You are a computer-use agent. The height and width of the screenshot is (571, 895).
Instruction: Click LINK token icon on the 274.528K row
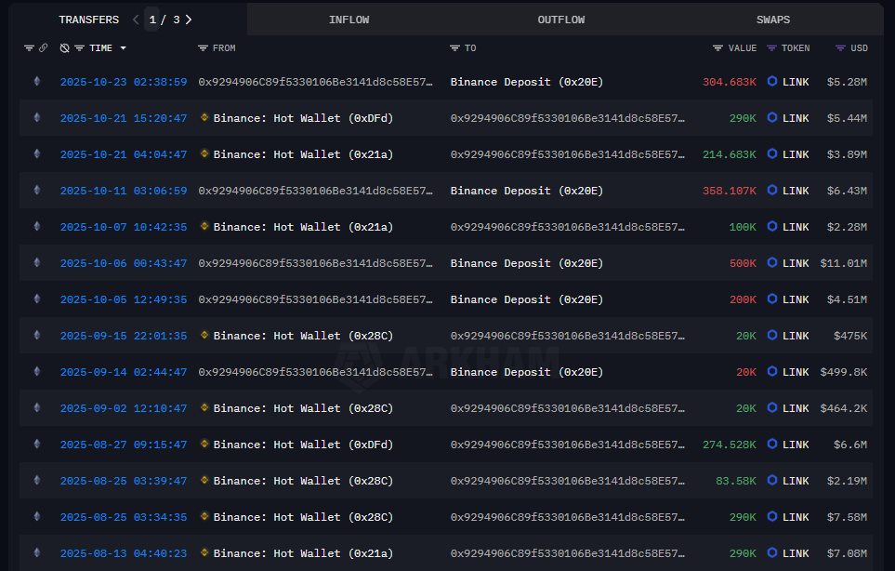click(772, 444)
